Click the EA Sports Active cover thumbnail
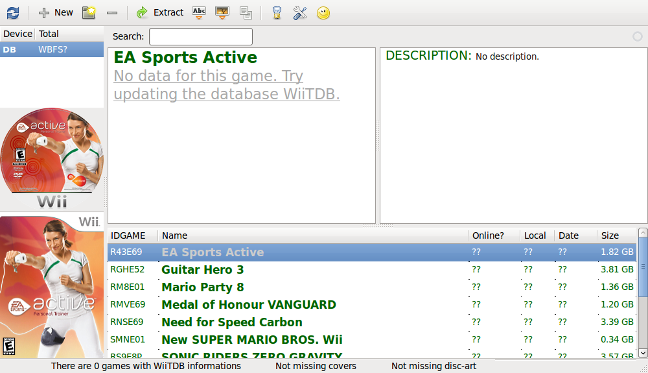 (52, 287)
